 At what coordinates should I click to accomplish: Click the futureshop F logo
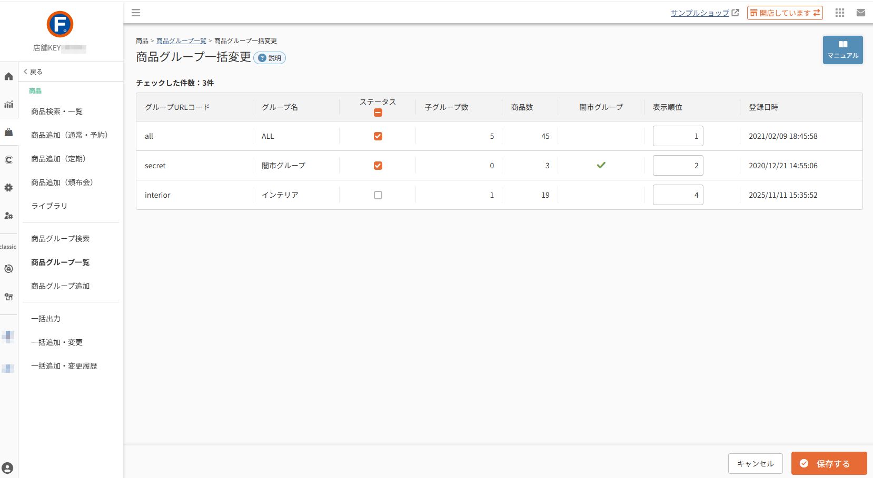pyautogui.click(x=60, y=24)
